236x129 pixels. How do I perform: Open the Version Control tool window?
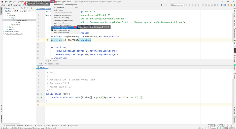pyautogui.click(x=9, y=126)
